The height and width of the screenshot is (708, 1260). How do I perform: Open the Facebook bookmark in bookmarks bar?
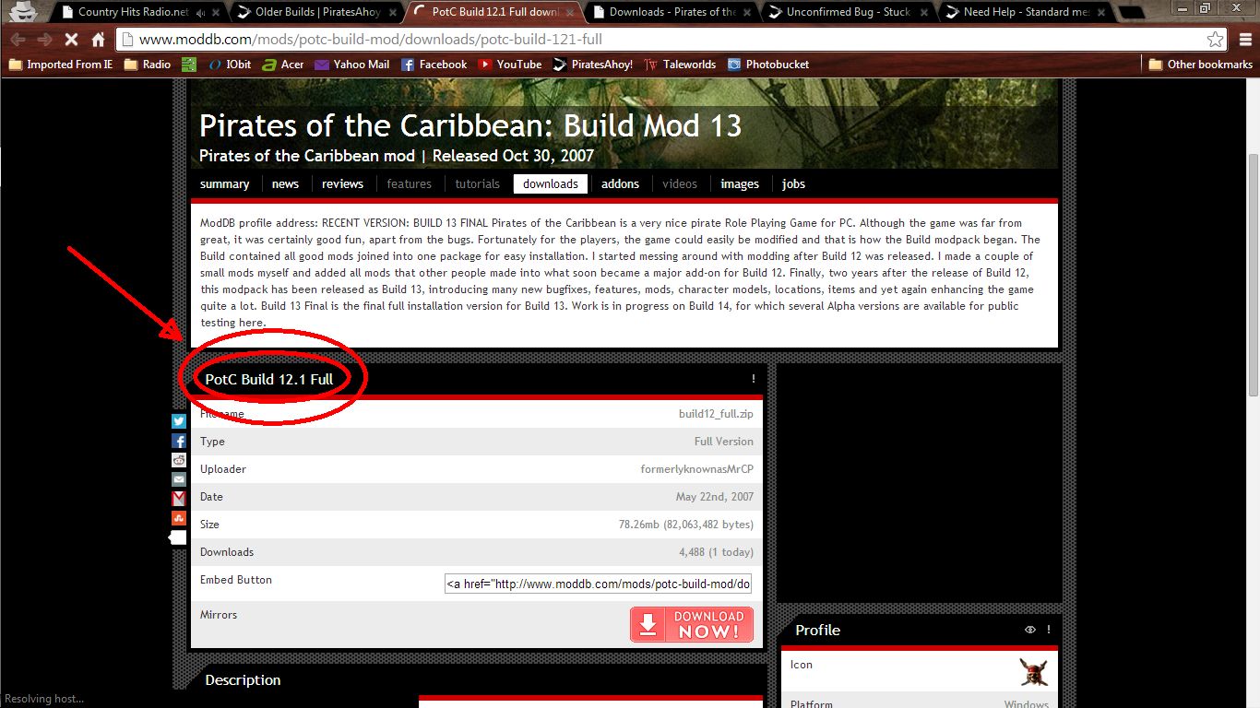pyautogui.click(x=434, y=65)
